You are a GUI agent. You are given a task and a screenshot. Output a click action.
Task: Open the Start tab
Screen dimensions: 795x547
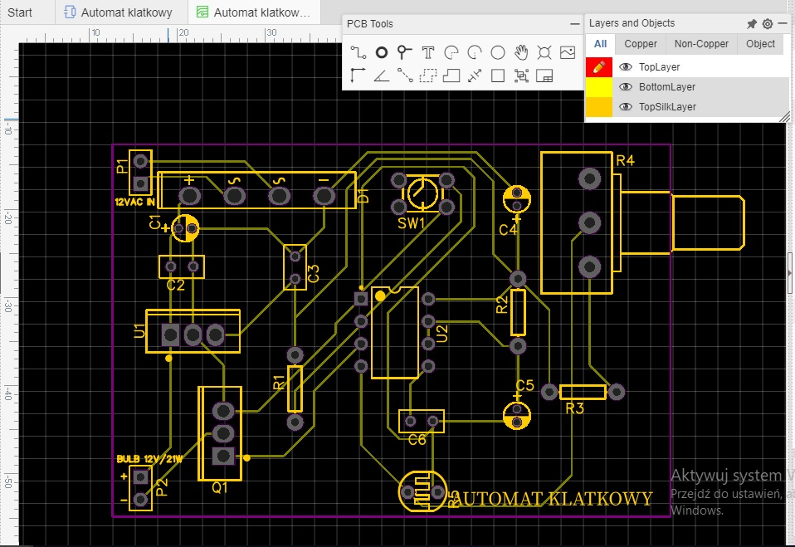coord(20,12)
